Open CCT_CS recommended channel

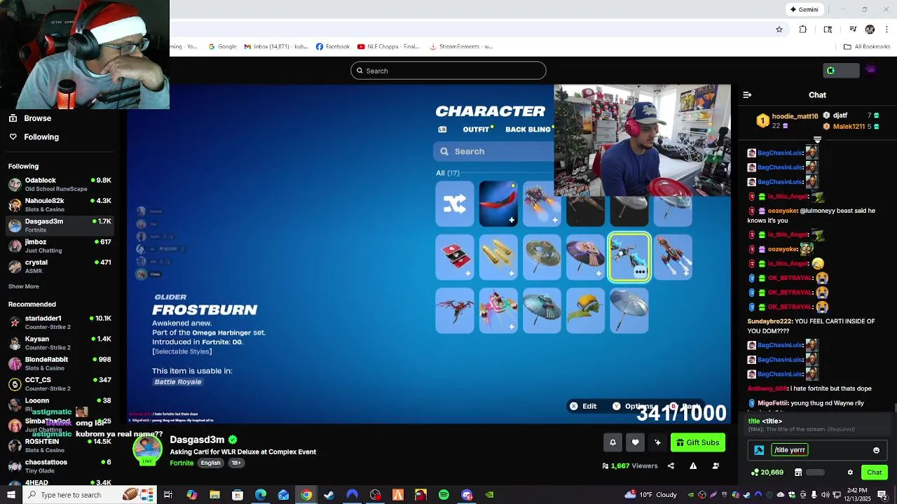(60, 384)
